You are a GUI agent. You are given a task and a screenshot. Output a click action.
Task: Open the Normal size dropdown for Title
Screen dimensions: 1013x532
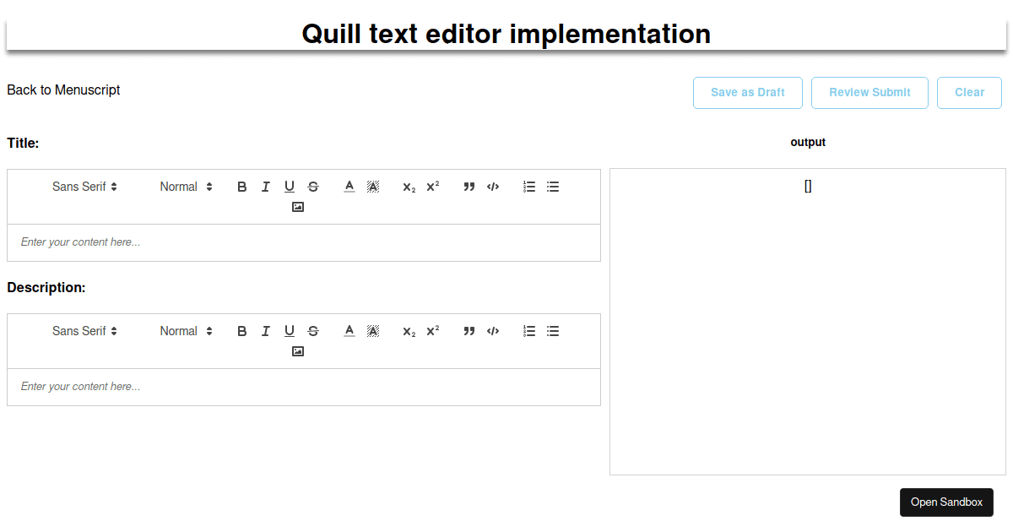[186, 187]
